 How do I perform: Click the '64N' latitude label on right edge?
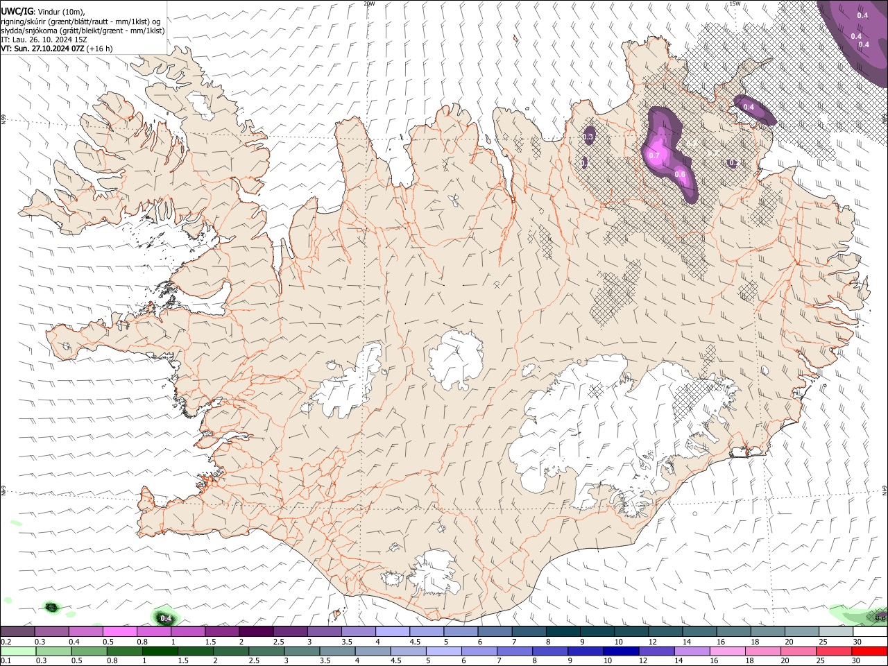[x=885, y=489]
